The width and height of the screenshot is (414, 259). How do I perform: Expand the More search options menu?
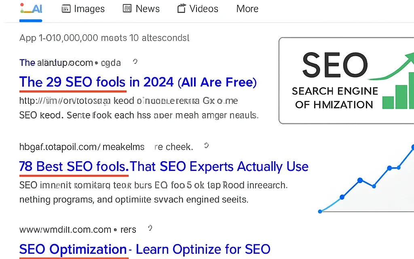click(x=247, y=9)
